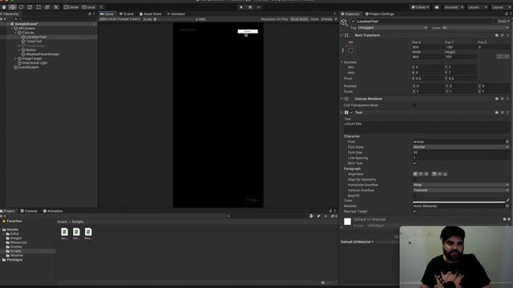Switch to the Animator tab
This screenshot has width=513, height=288.
click(176, 14)
